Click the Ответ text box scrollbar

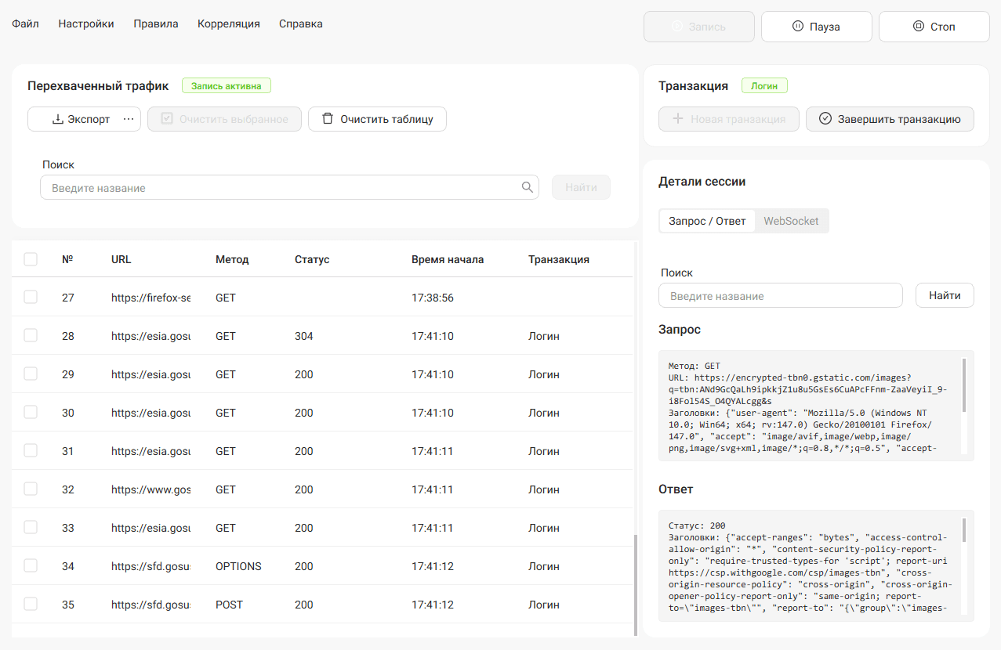point(964,530)
